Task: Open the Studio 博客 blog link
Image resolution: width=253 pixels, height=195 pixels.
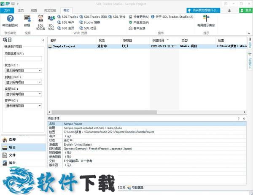Action: [x=90, y=22]
